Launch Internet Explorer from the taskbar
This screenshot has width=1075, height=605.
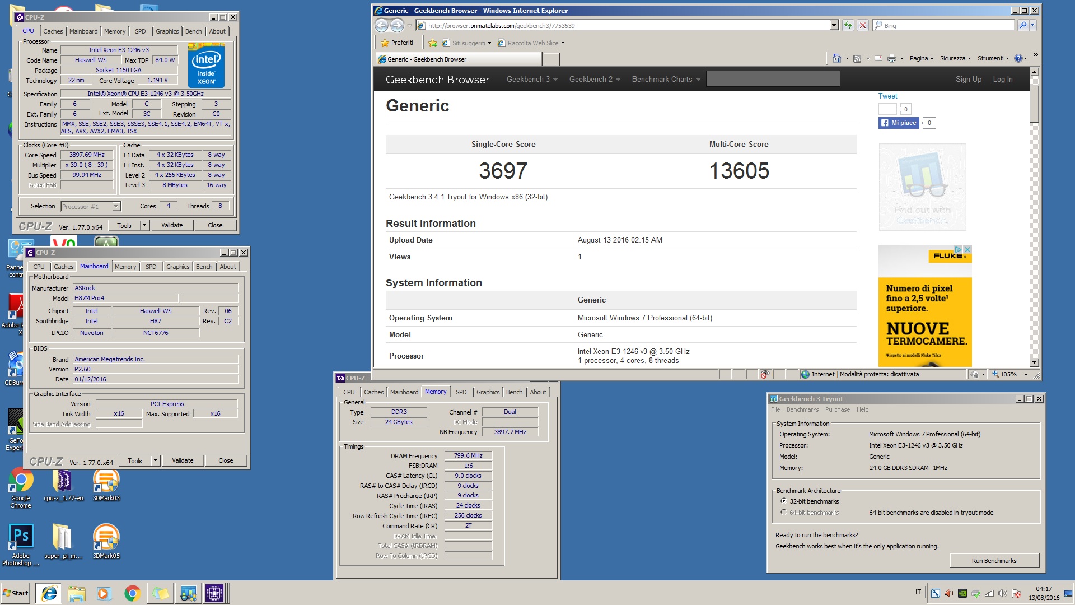49,593
